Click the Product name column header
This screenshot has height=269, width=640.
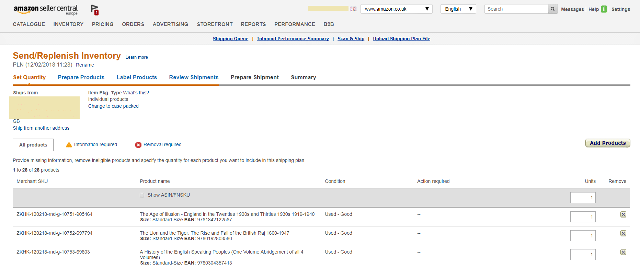155,181
